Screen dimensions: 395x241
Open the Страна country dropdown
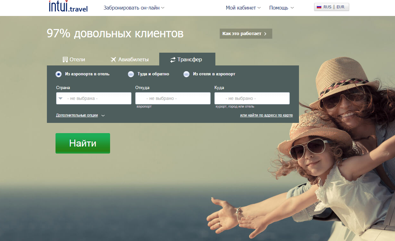[x=94, y=98]
